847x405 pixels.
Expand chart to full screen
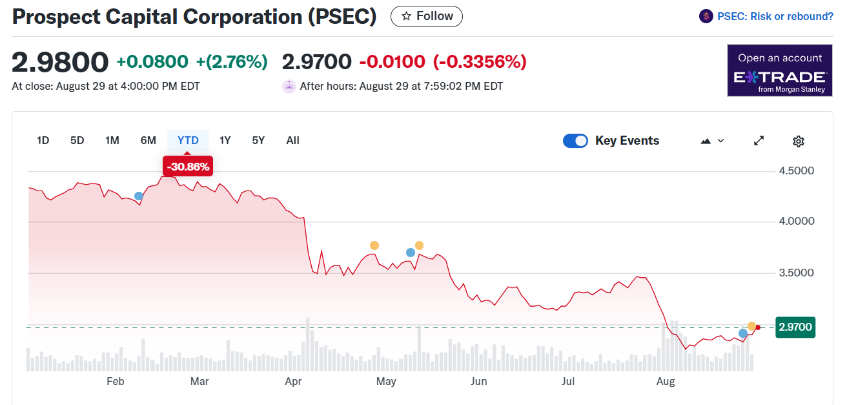point(759,141)
